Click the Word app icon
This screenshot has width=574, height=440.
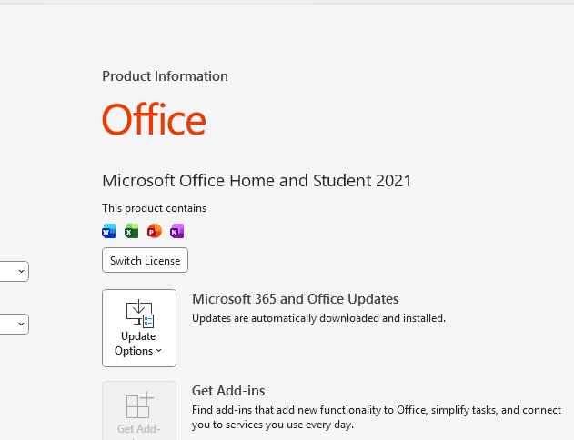tap(109, 231)
